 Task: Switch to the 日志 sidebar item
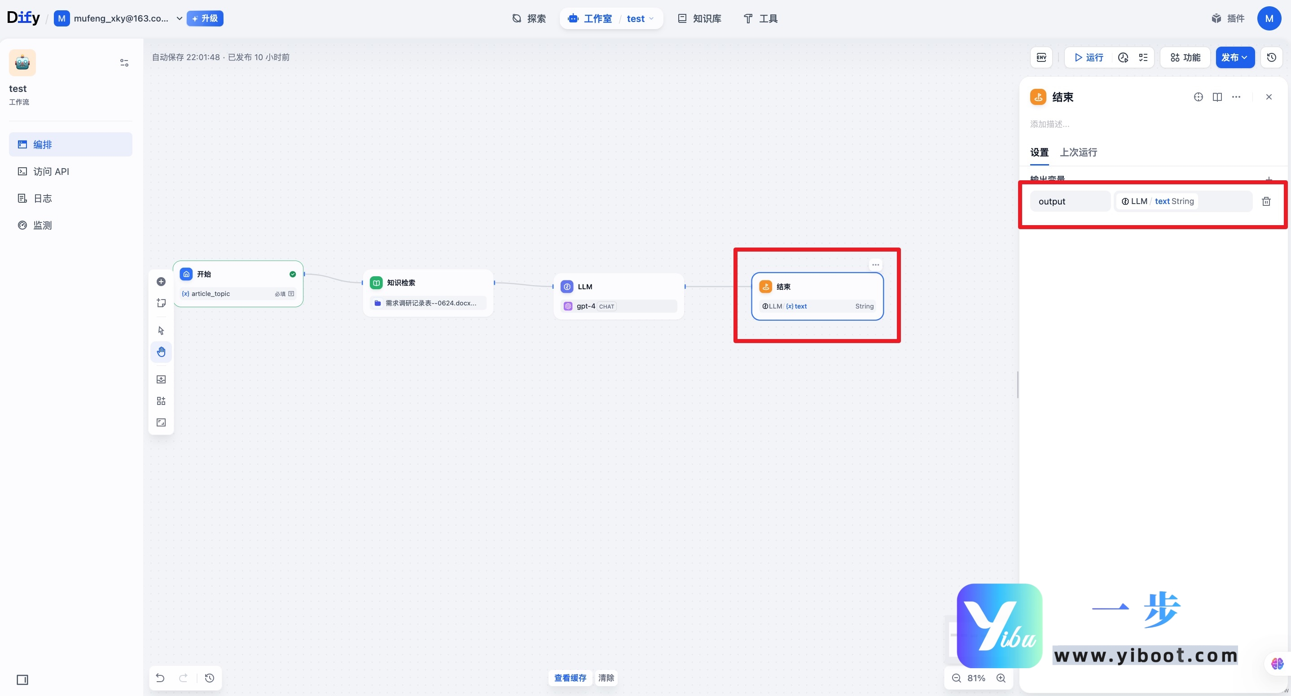pos(42,198)
